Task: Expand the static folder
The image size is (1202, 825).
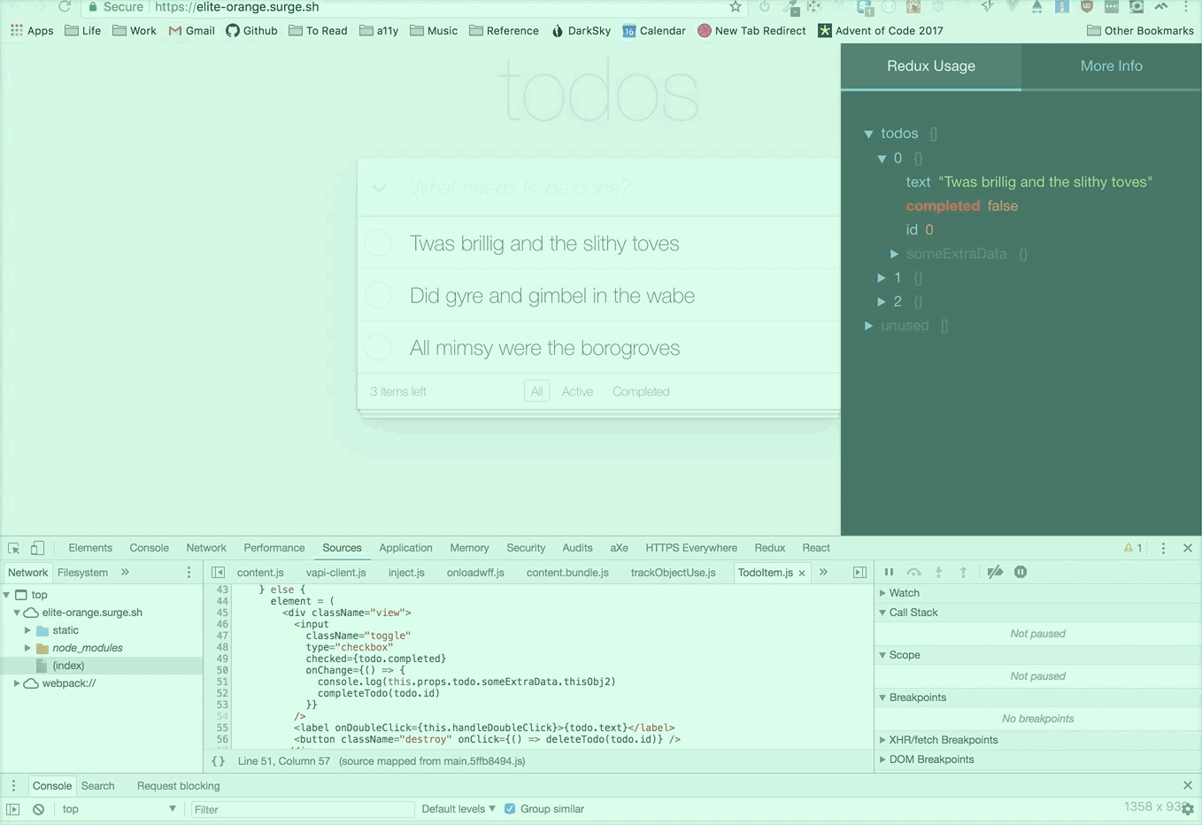Action: tap(27, 630)
